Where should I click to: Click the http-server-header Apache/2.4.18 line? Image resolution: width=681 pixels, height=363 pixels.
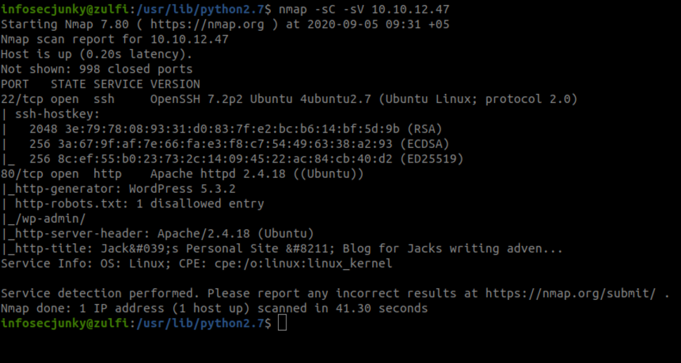[157, 234]
